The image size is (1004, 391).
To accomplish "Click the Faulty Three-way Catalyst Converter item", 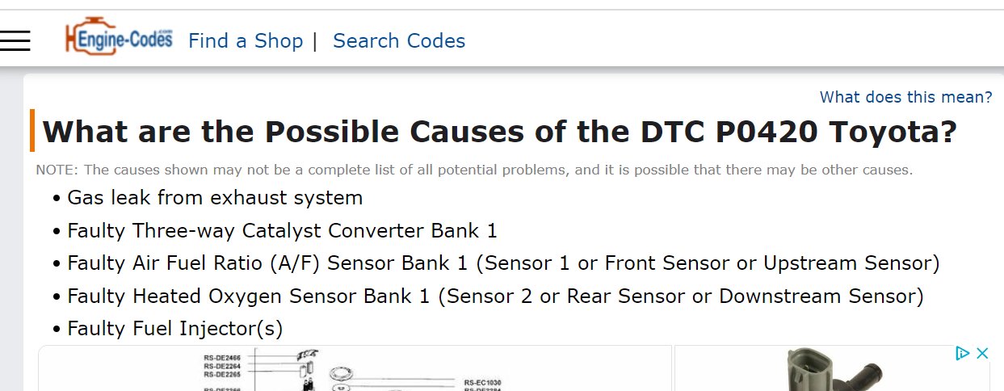I will pos(282,231).
